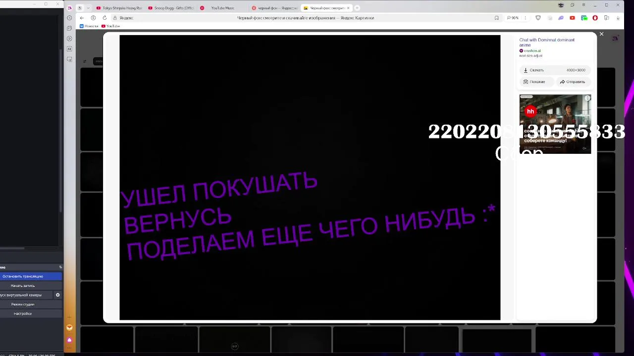Open 'Chat with Dominnat dominant anime' link
Image resolution: width=634 pixels, height=356 pixels.
coord(547,43)
